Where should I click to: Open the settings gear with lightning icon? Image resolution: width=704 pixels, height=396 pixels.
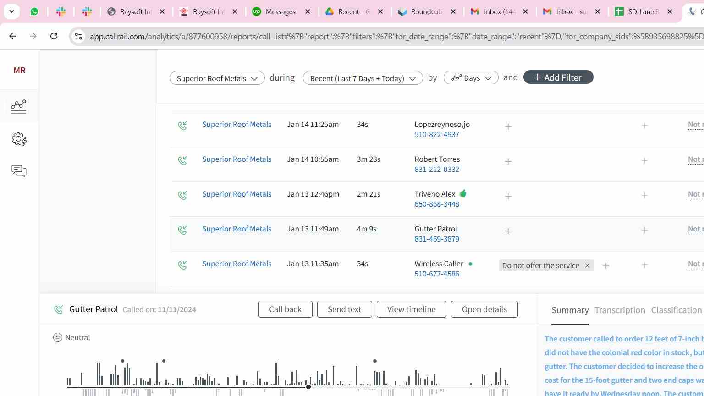tap(19, 139)
